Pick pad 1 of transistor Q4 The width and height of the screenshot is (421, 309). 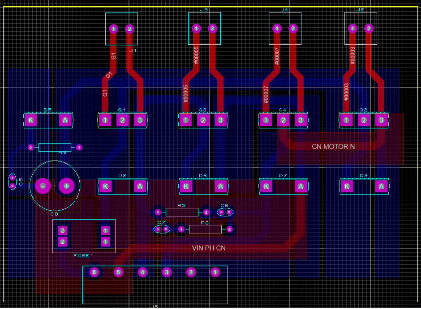266,120
